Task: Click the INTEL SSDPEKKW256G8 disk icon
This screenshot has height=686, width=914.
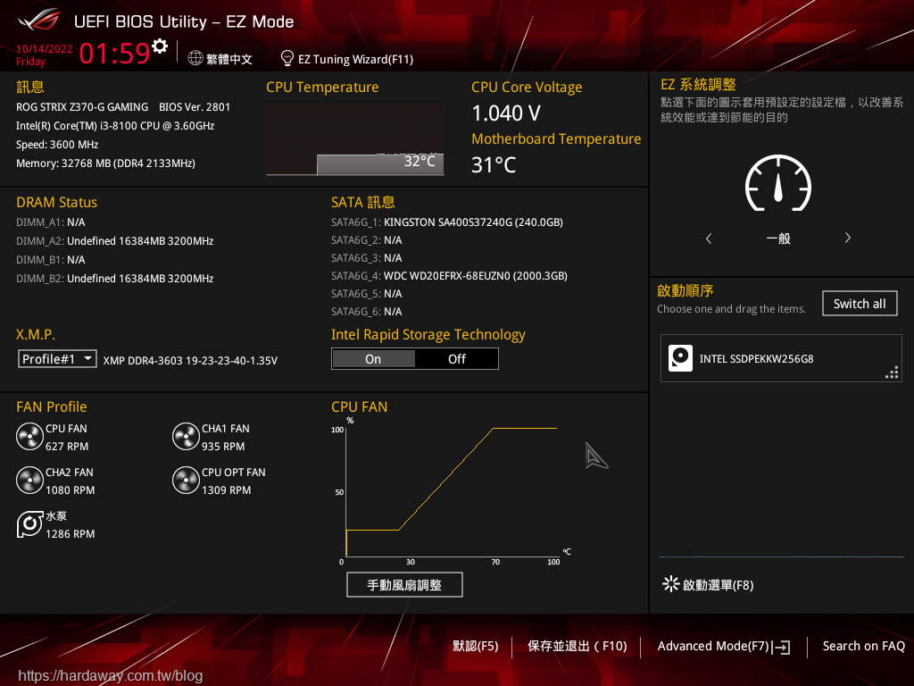Action: pos(680,358)
